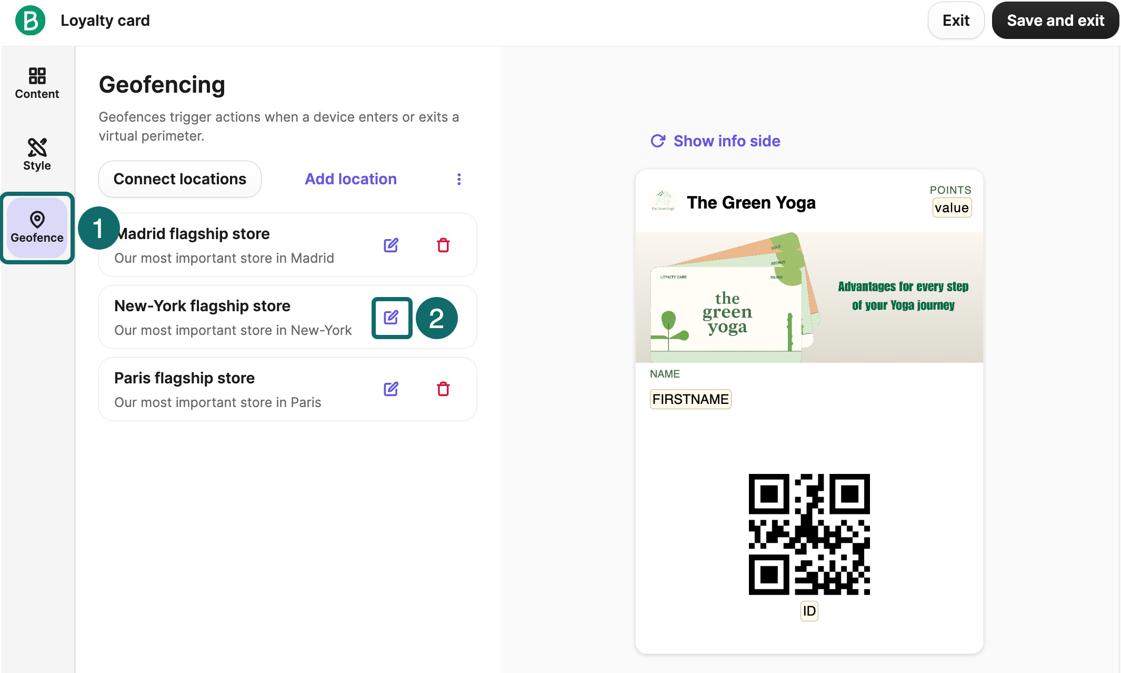1121x673 pixels.
Task: Click the NAME label on card
Action: pyautogui.click(x=665, y=374)
